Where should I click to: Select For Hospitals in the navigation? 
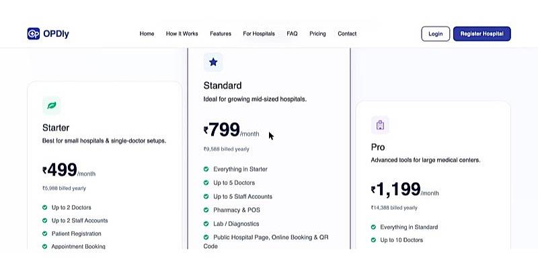coord(259,34)
